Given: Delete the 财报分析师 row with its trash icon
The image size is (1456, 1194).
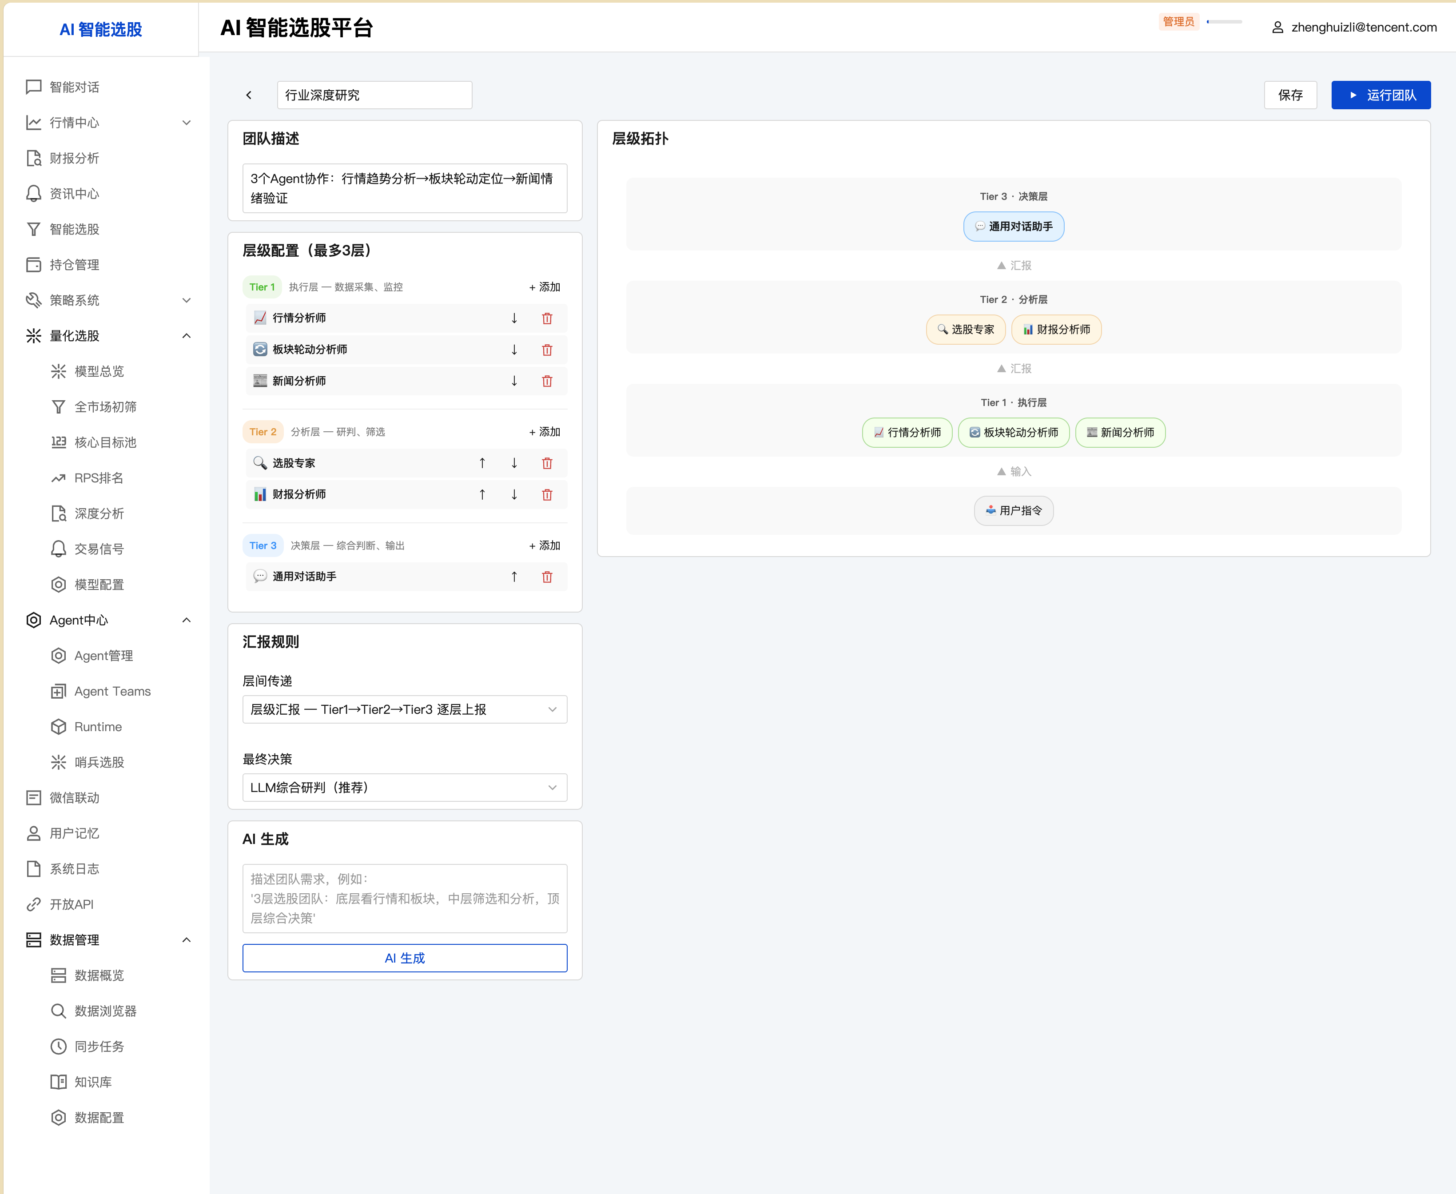Looking at the screenshot, I should 547,494.
